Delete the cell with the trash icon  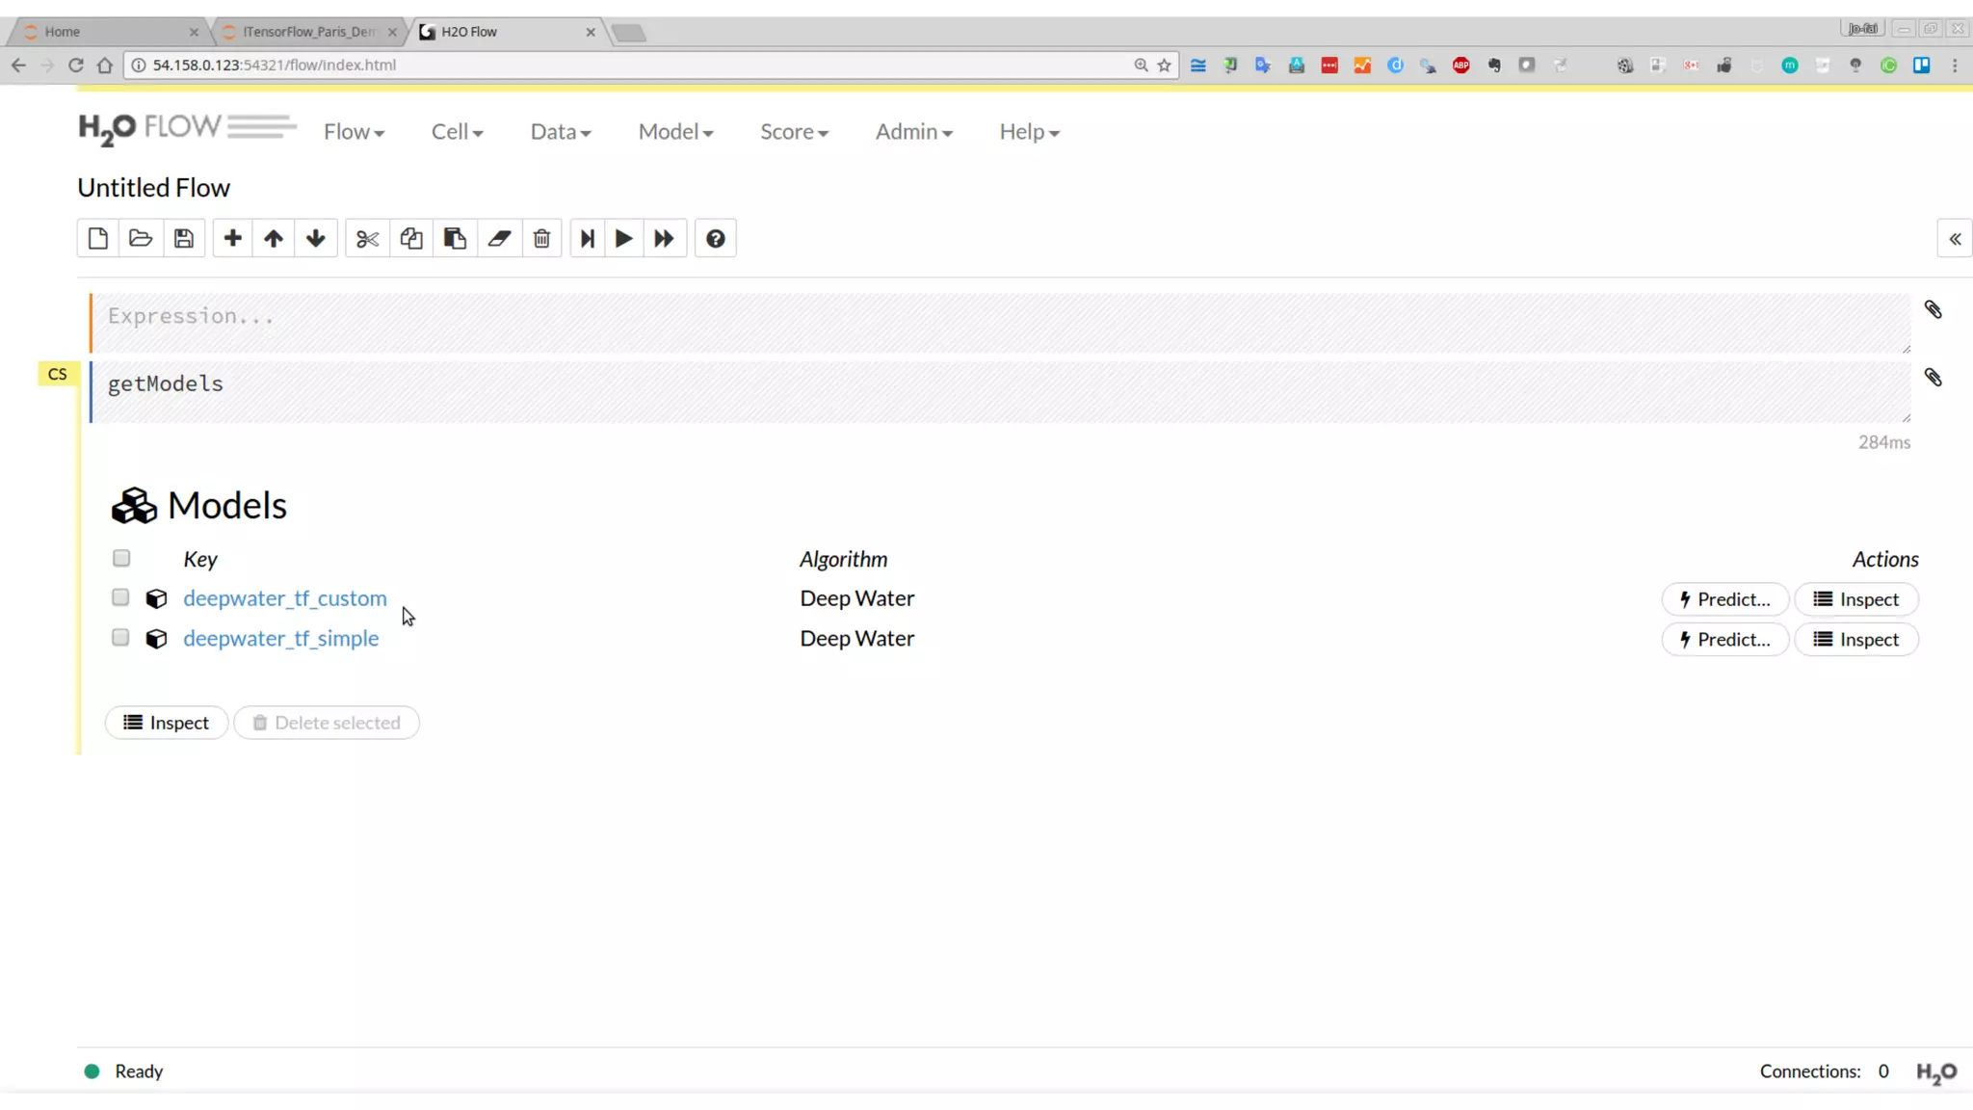tap(541, 238)
